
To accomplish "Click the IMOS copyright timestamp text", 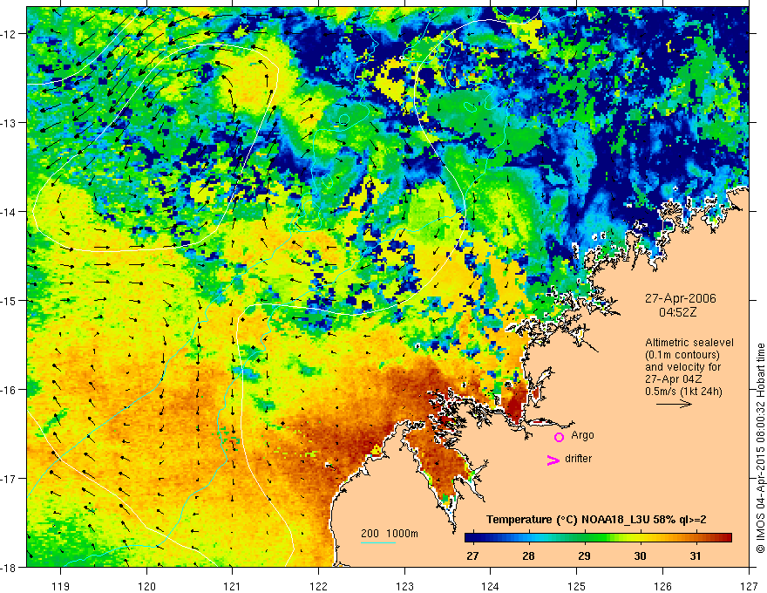I will tap(761, 448).
